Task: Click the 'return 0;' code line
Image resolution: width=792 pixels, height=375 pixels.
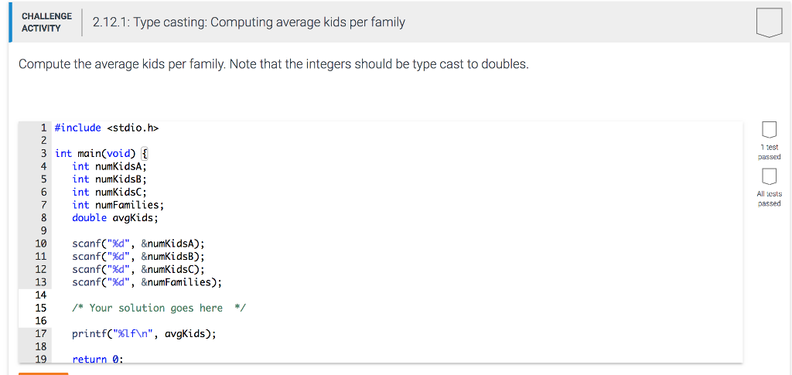Action: pyautogui.click(x=97, y=359)
